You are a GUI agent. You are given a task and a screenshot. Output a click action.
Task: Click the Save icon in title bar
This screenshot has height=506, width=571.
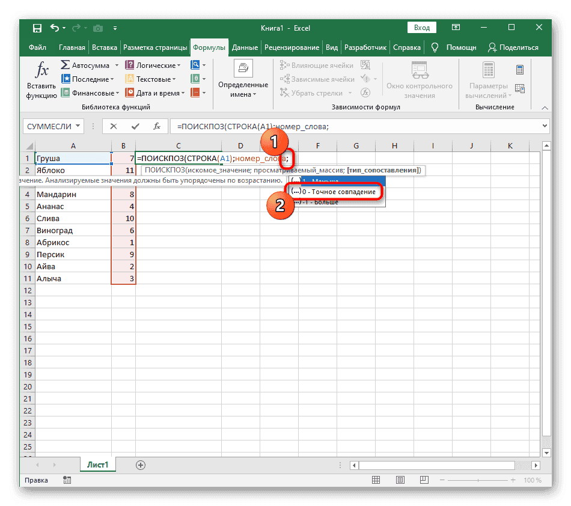click(37, 28)
